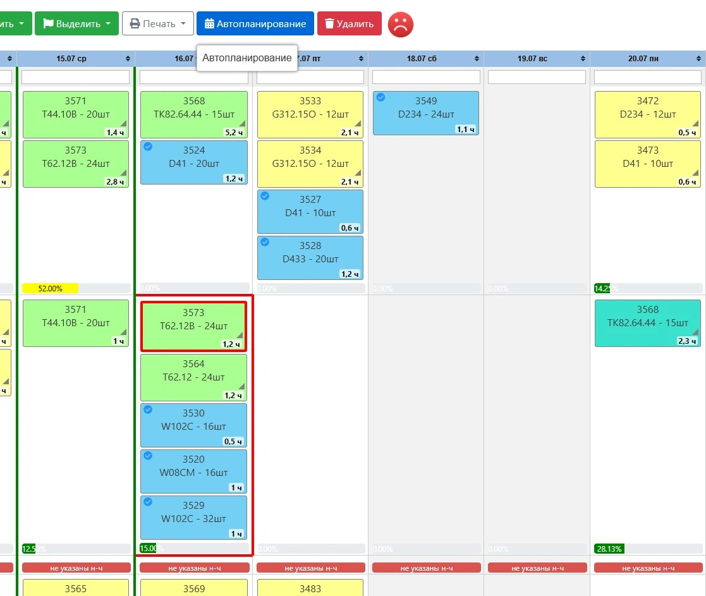Click the 28.13% load progress bar

coord(648,549)
